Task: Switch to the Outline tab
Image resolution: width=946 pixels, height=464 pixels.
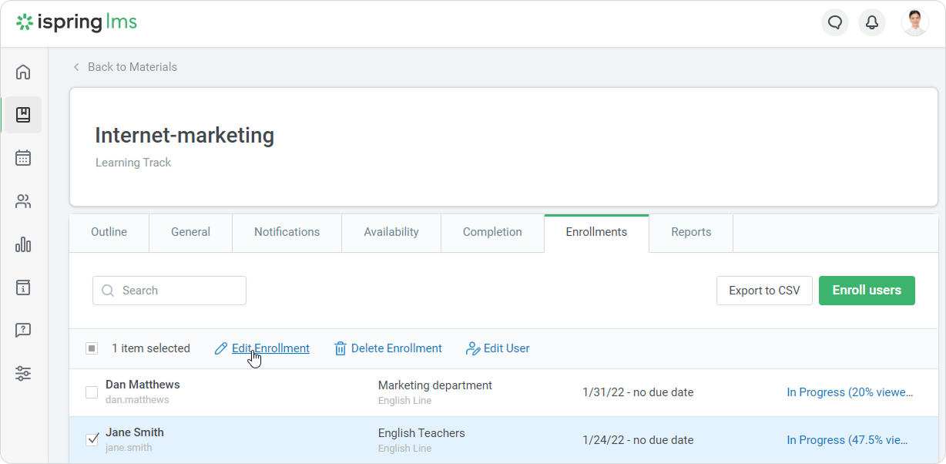Action: pyautogui.click(x=109, y=232)
